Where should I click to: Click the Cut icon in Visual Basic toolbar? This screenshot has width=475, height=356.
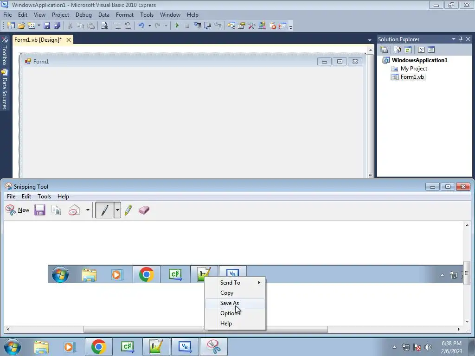(x=71, y=26)
